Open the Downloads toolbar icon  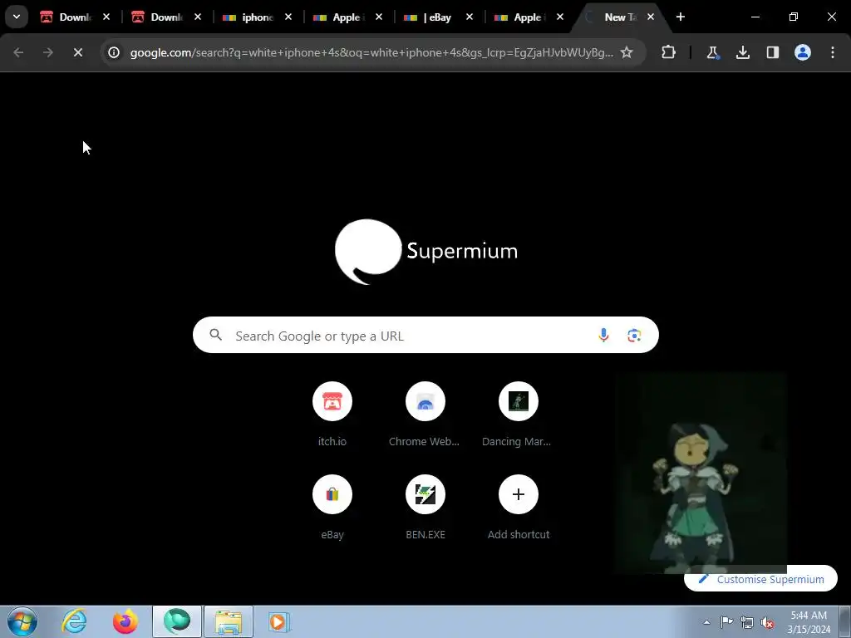742,52
